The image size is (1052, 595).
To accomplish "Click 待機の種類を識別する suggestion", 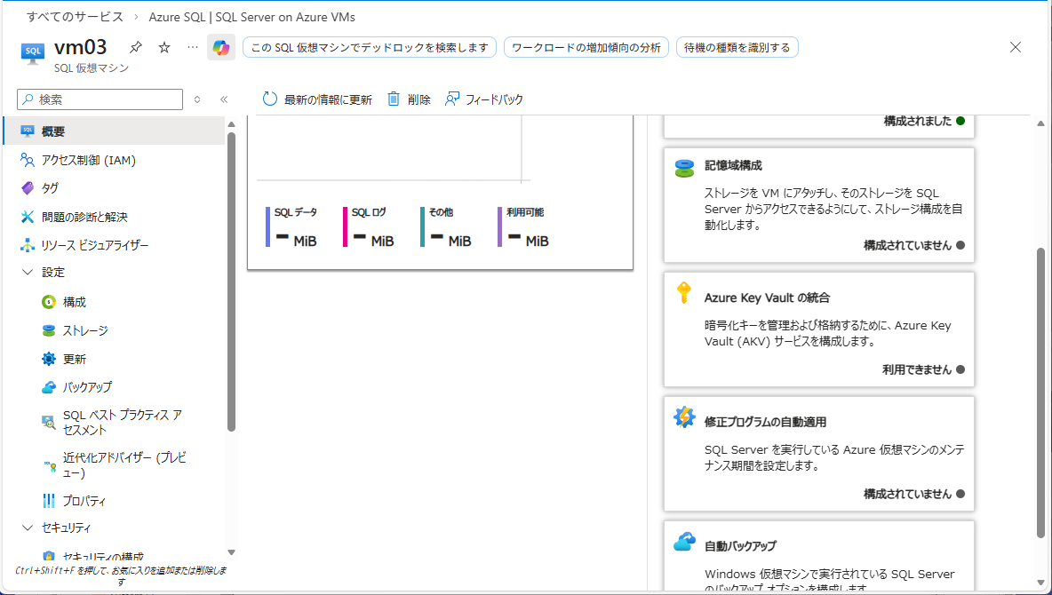I will click(737, 48).
